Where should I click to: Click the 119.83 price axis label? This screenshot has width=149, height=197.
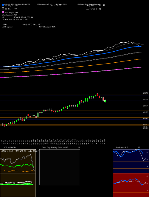click(x=145, y=106)
